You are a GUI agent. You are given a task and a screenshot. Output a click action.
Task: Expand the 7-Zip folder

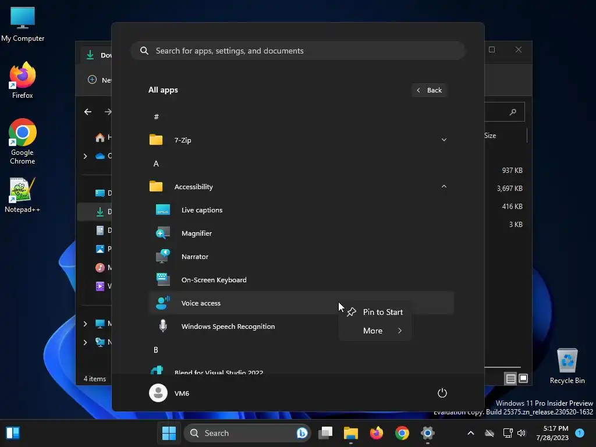point(444,140)
